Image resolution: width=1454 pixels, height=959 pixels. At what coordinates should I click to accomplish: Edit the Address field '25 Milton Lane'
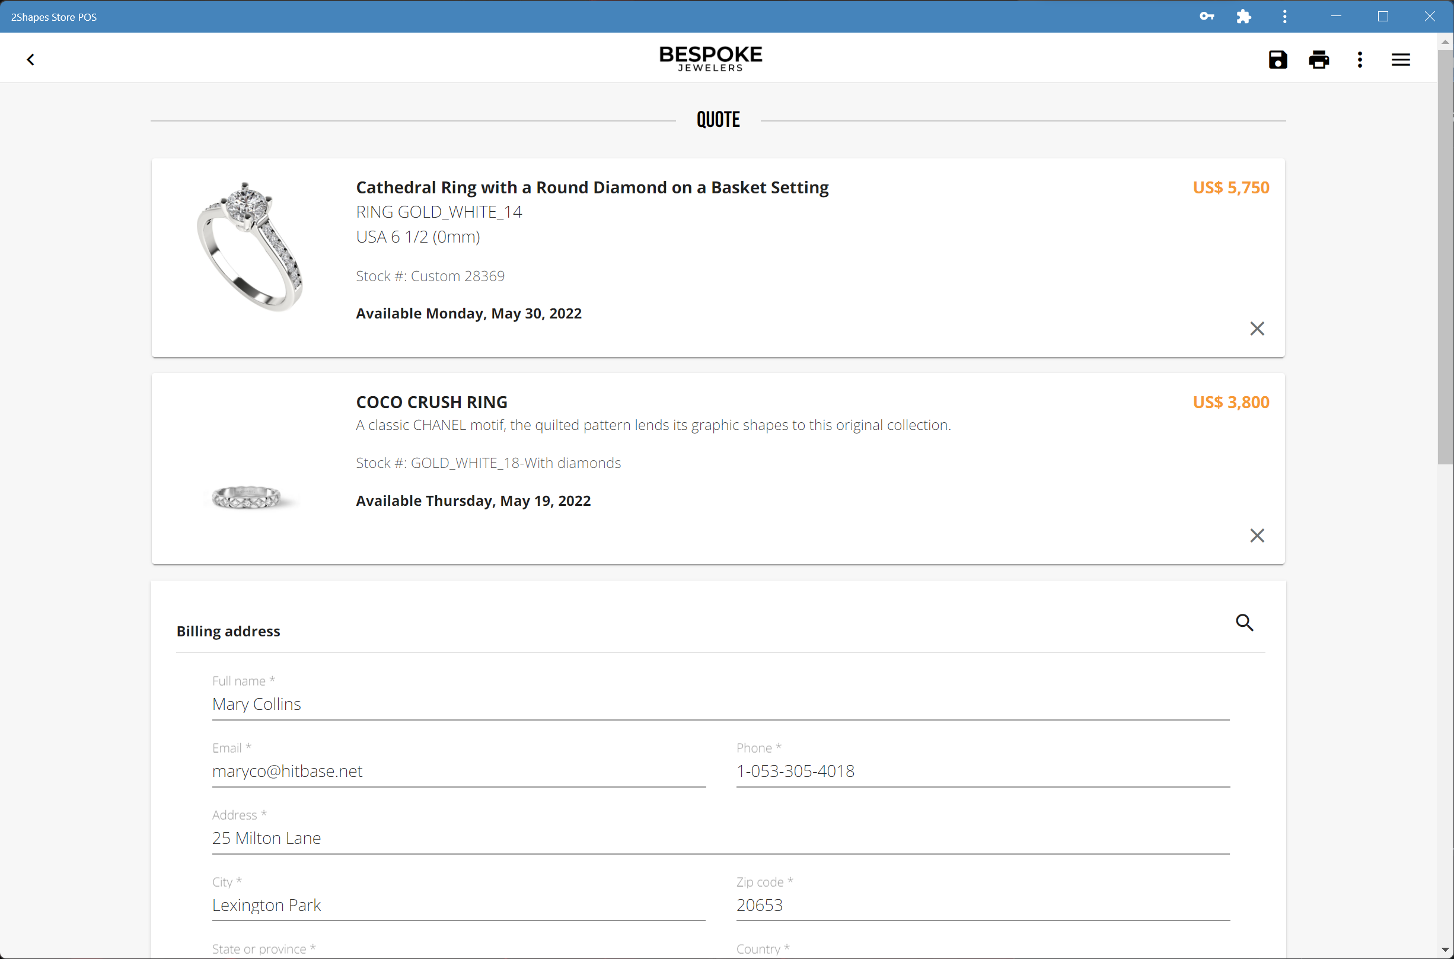(720, 838)
